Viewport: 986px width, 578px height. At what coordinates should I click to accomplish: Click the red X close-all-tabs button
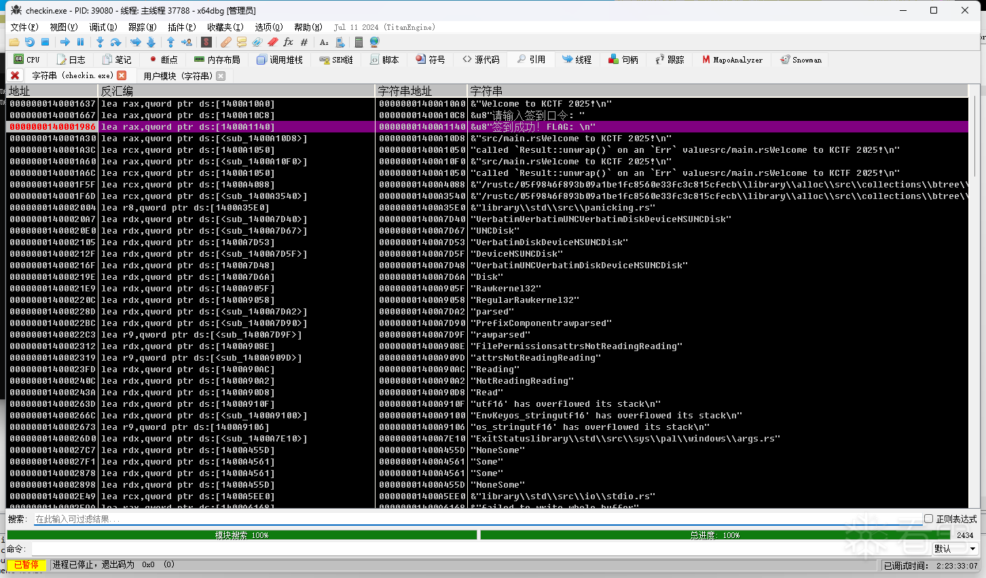15,75
